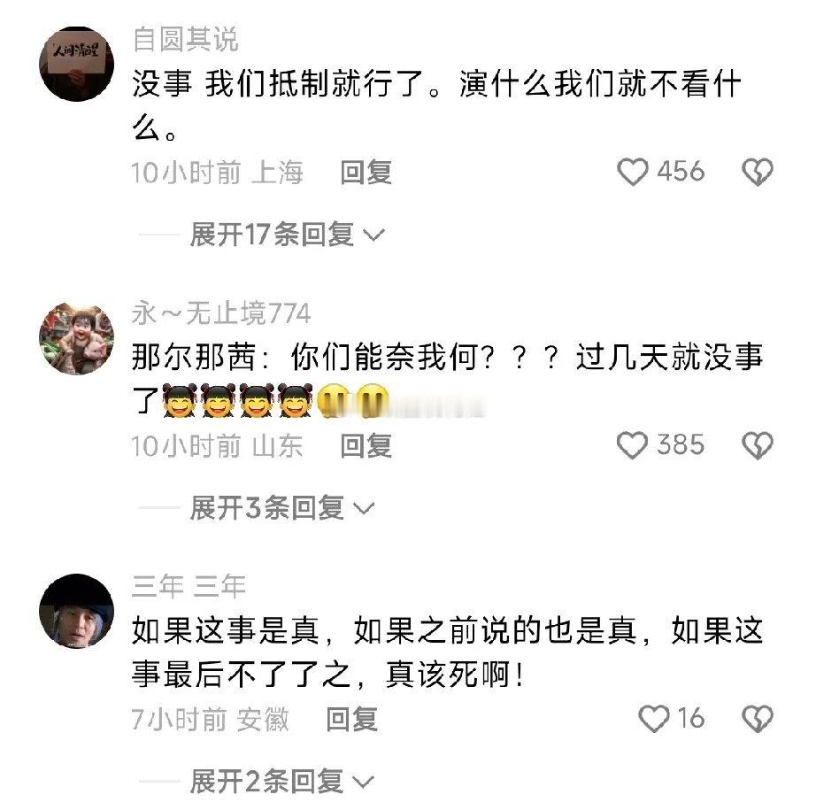
Task: Like the comment with 385 likes
Action: point(632,445)
